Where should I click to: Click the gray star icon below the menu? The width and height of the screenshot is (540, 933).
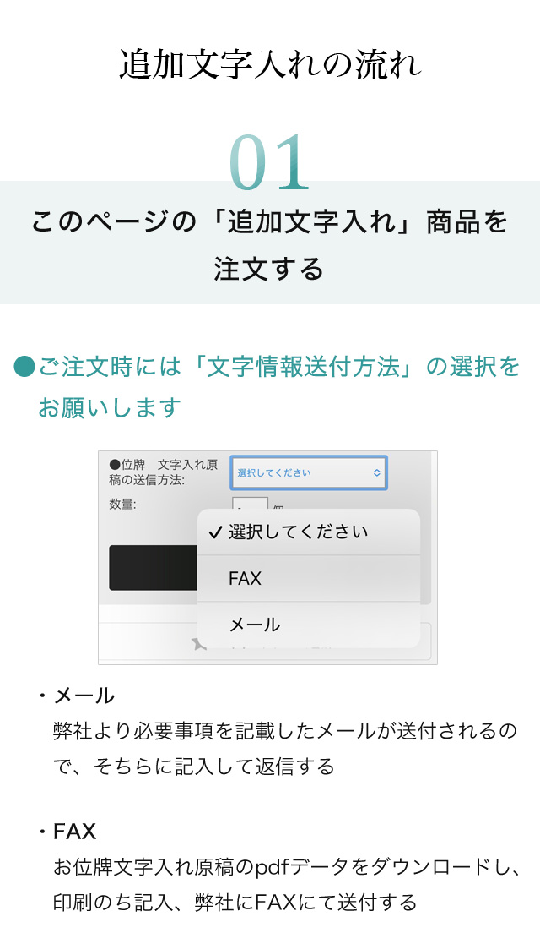tap(199, 642)
